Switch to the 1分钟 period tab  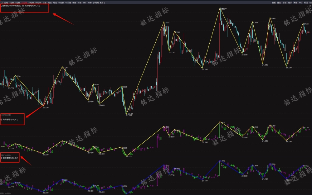click(x=12, y=3)
